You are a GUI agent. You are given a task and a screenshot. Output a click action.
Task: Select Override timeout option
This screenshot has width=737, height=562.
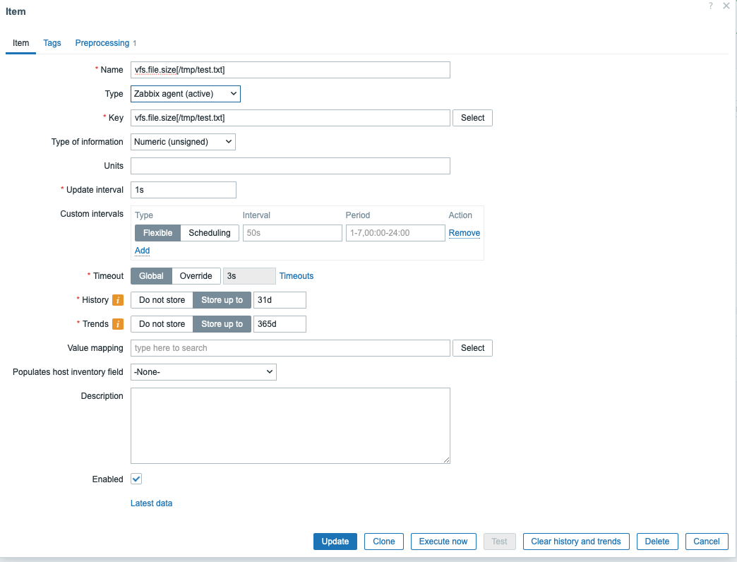[196, 276]
